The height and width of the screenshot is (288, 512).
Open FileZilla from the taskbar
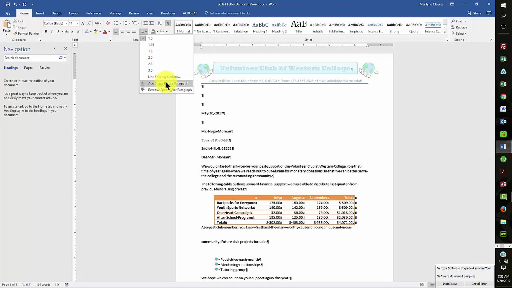coord(503,47)
